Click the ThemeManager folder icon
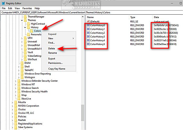The width and height of the screenshot is (183, 130). 25,17
